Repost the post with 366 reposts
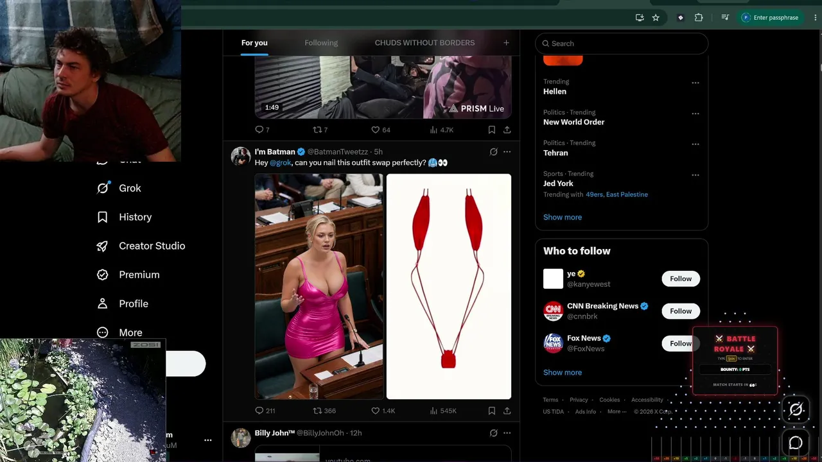The image size is (822, 462). pyautogui.click(x=324, y=411)
